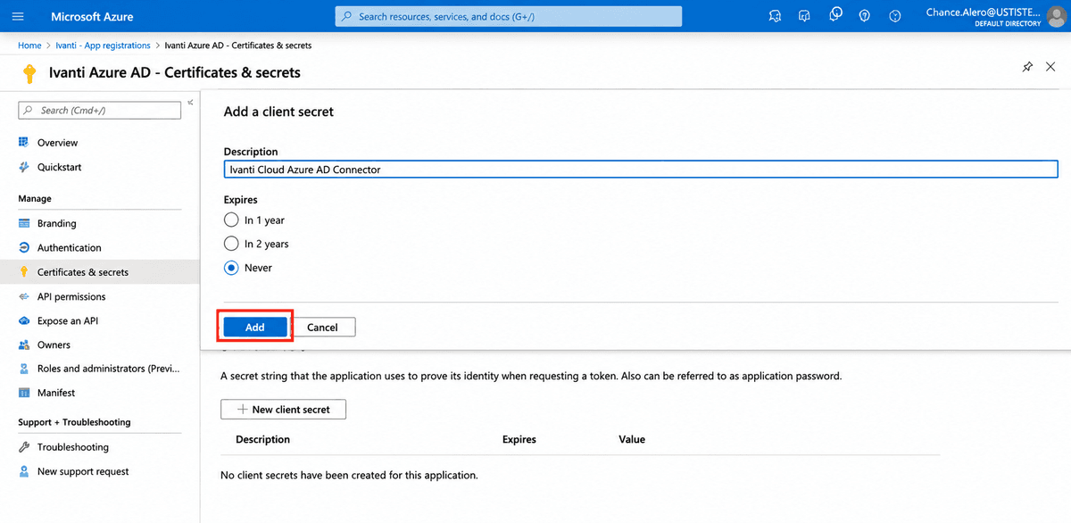1071x523 pixels.
Task: Open the notifications icon with badge
Action: tap(835, 15)
